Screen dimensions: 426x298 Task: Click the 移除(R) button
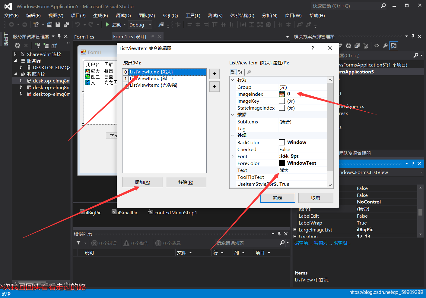[186, 182]
